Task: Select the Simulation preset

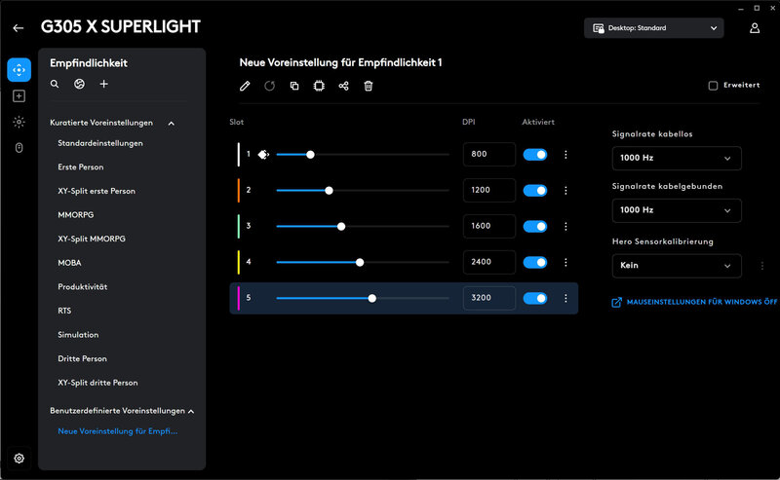Action: click(78, 334)
